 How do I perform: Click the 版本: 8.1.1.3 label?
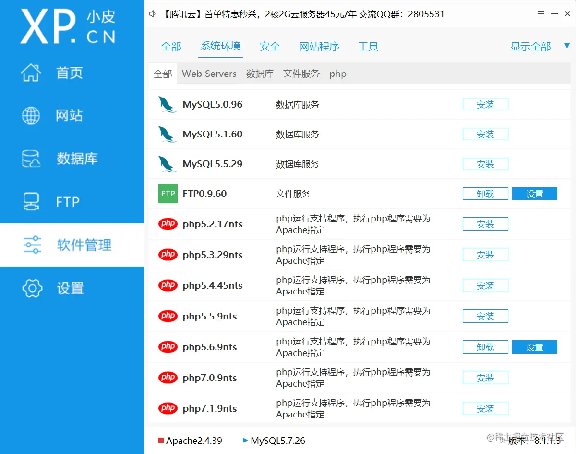(x=534, y=441)
